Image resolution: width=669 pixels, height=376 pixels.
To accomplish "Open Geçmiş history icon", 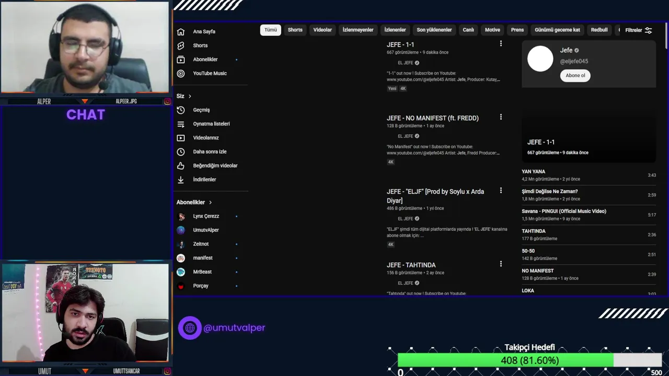I will (x=181, y=110).
